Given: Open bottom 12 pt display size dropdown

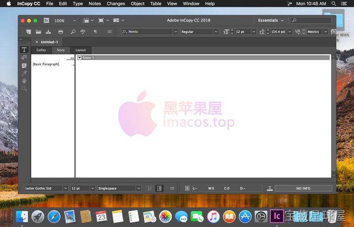Looking at the screenshot, I should (92, 188).
